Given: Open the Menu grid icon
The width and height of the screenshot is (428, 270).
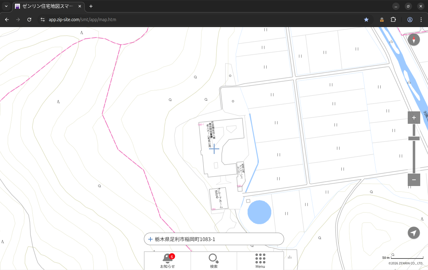Looking at the screenshot, I should (x=260, y=260).
